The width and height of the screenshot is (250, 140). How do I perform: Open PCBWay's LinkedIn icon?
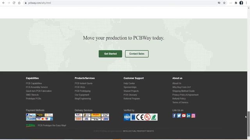(x=188, y=115)
